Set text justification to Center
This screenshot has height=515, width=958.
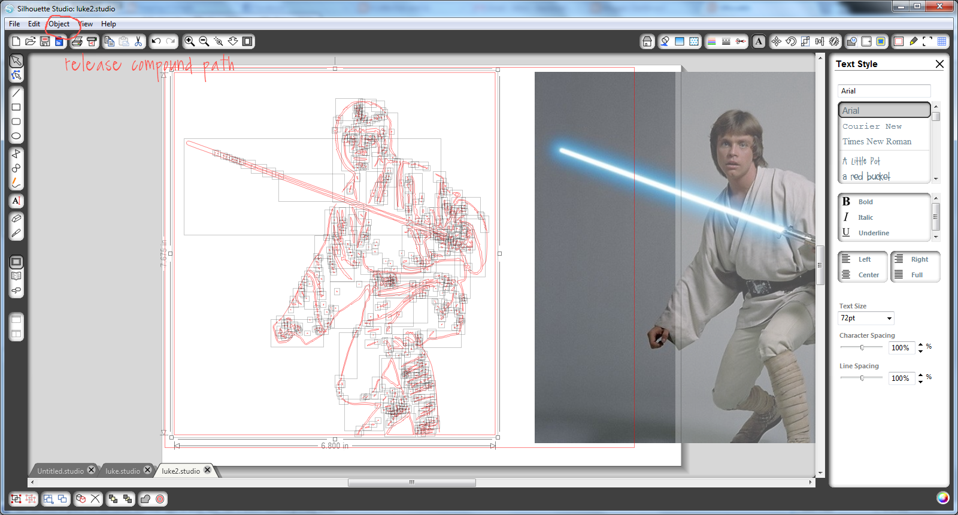862,275
